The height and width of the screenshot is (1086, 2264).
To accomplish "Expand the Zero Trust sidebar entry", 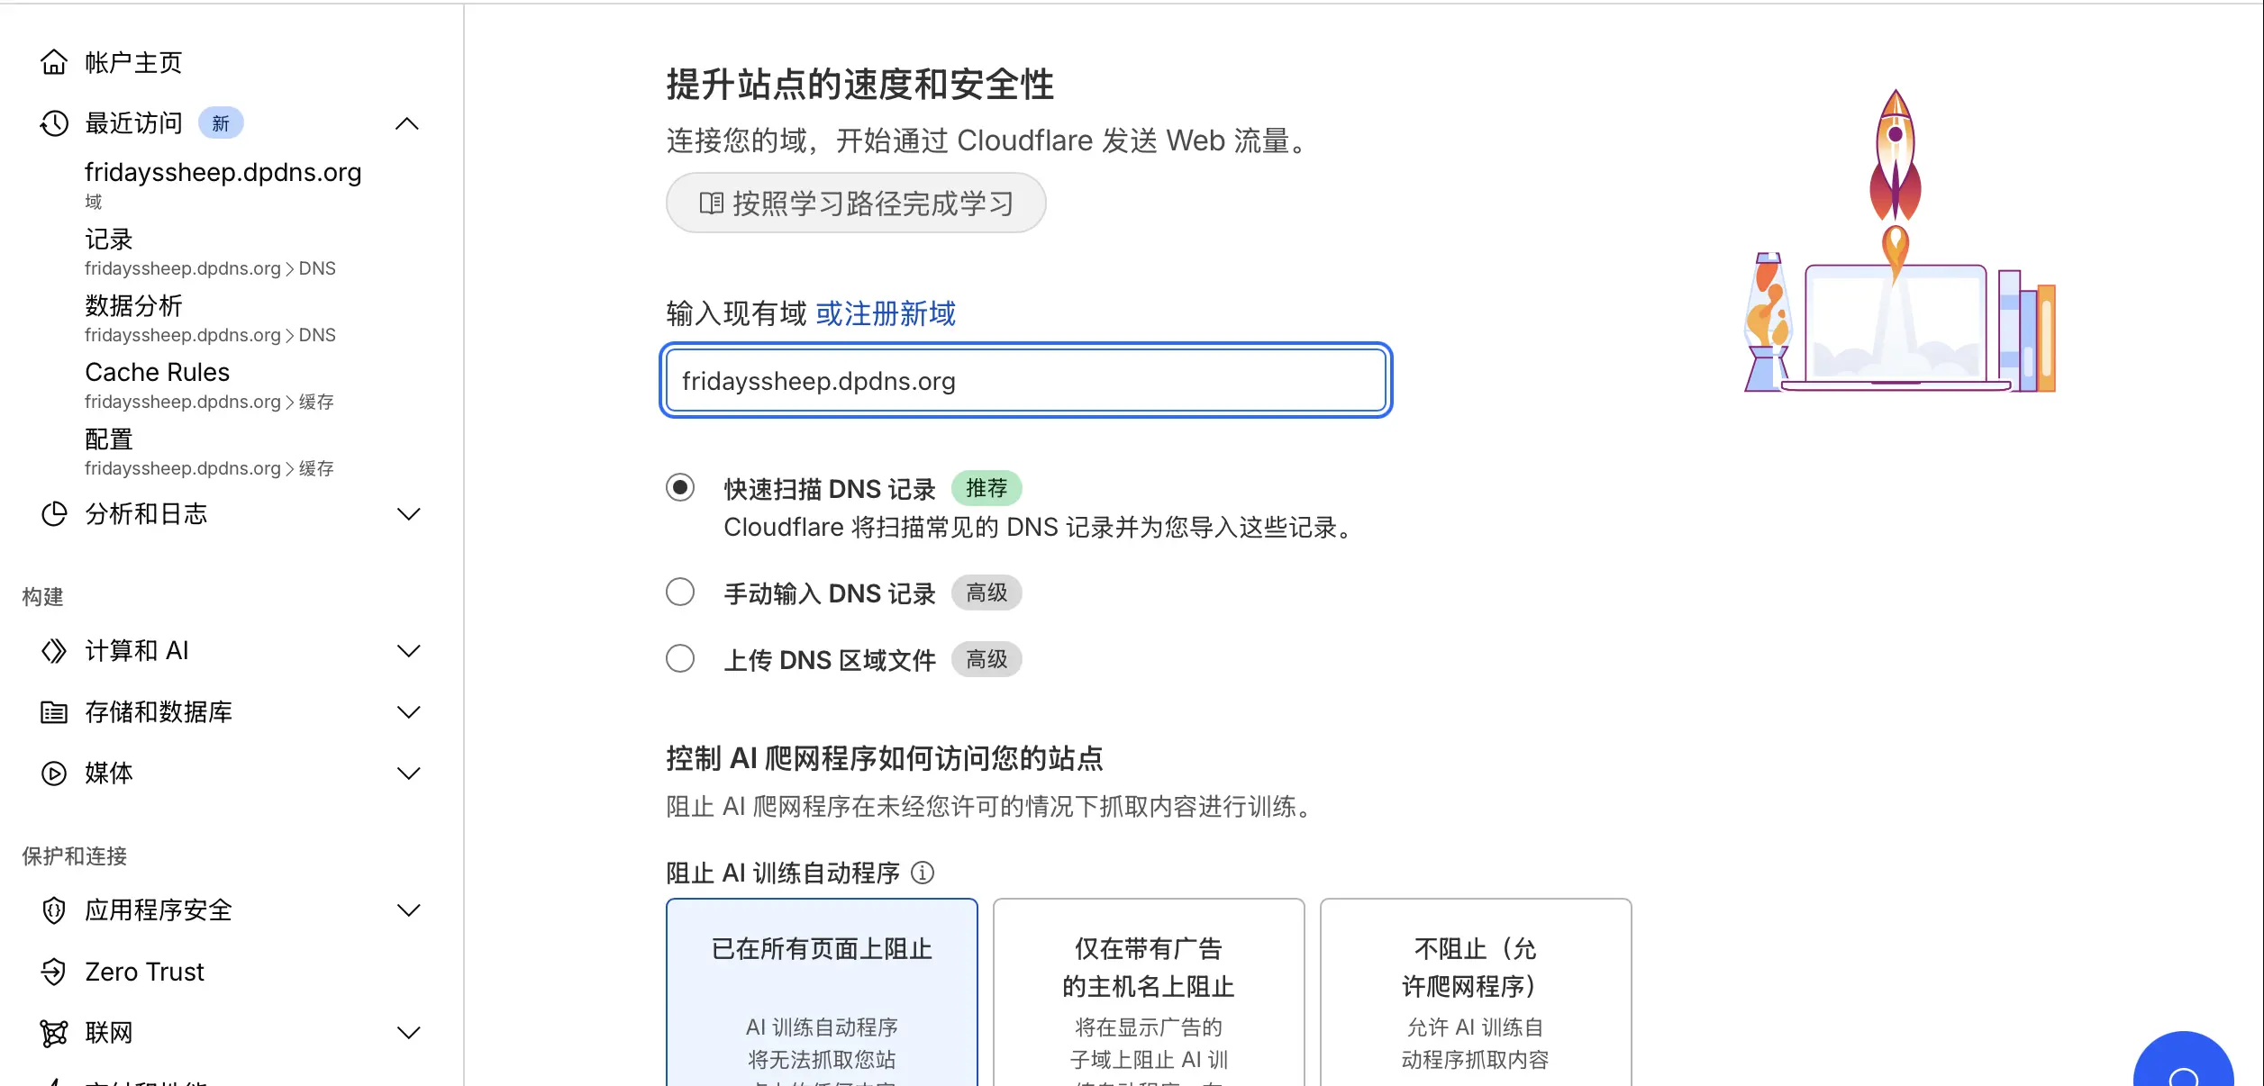I will [143, 972].
